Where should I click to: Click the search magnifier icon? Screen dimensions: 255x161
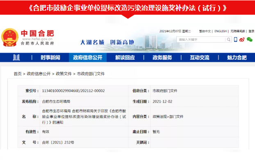tap(229, 40)
